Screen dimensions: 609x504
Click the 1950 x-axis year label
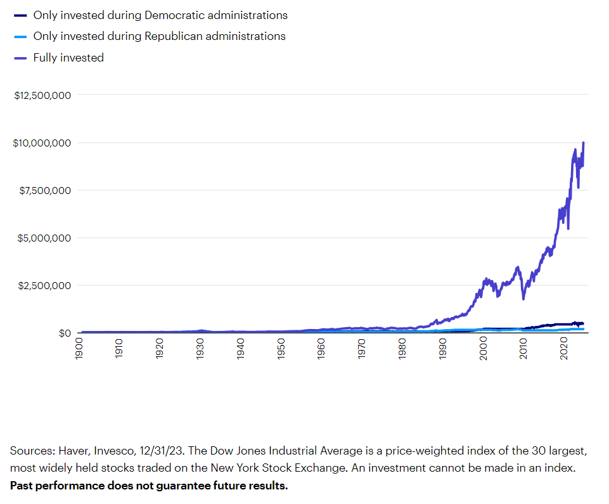281,349
